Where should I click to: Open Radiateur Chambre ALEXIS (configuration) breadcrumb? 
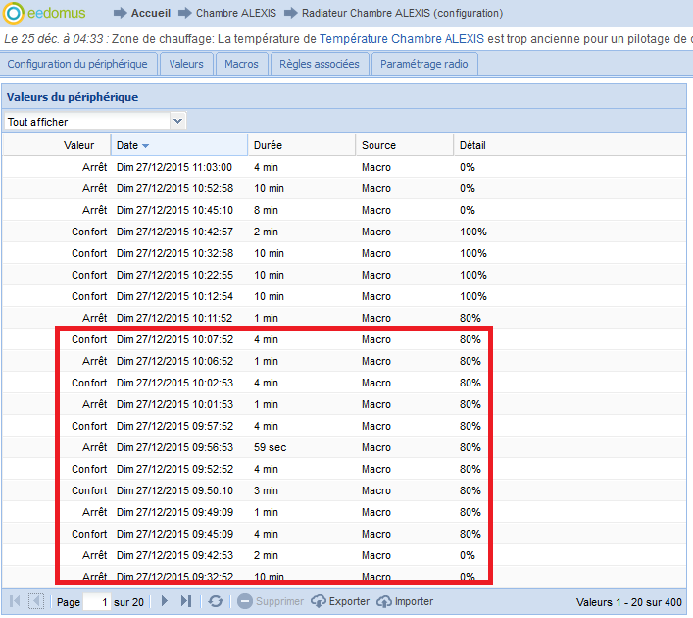(403, 14)
